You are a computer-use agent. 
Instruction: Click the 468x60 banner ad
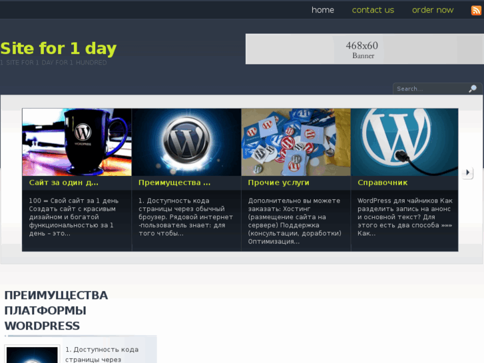pos(365,49)
